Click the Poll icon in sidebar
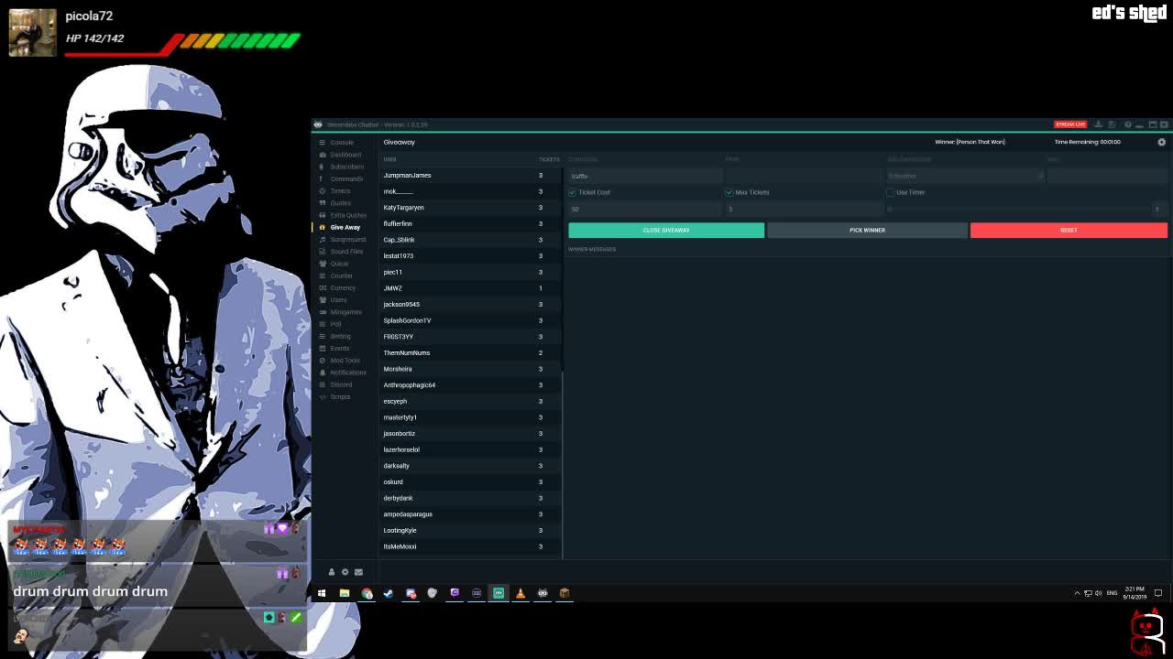Screen dimensions: 1173x659 tap(322, 324)
